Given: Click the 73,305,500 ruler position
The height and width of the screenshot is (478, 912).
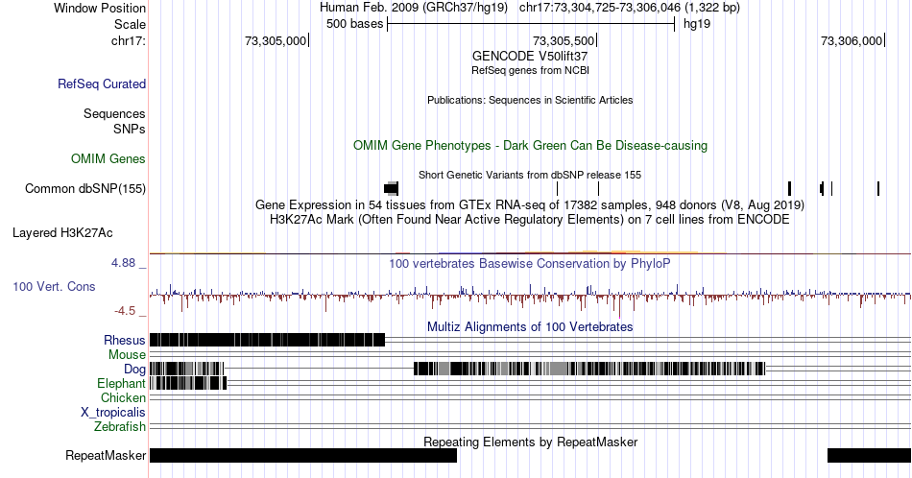Looking at the screenshot, I should pos(564,40).
